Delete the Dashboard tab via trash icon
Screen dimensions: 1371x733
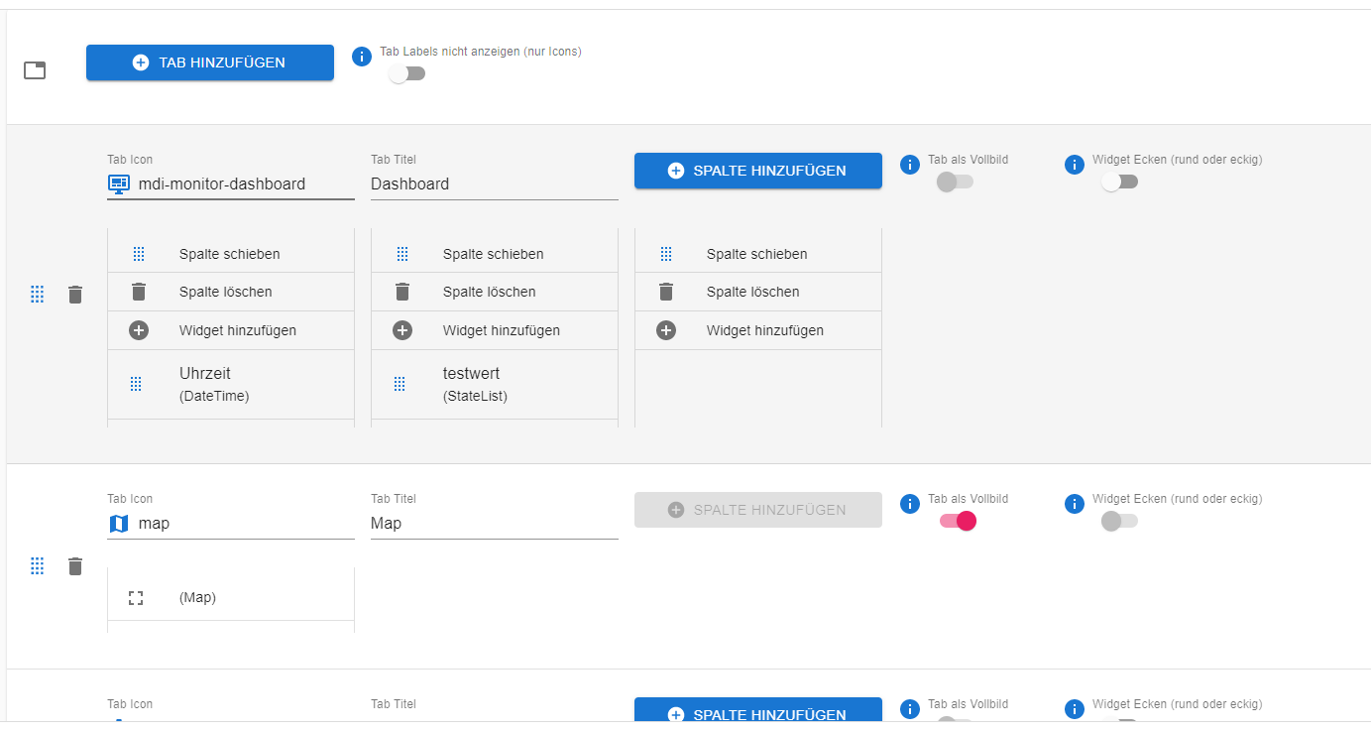75,295
